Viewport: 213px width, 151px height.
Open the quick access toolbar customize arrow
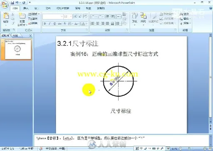[30, 2]
